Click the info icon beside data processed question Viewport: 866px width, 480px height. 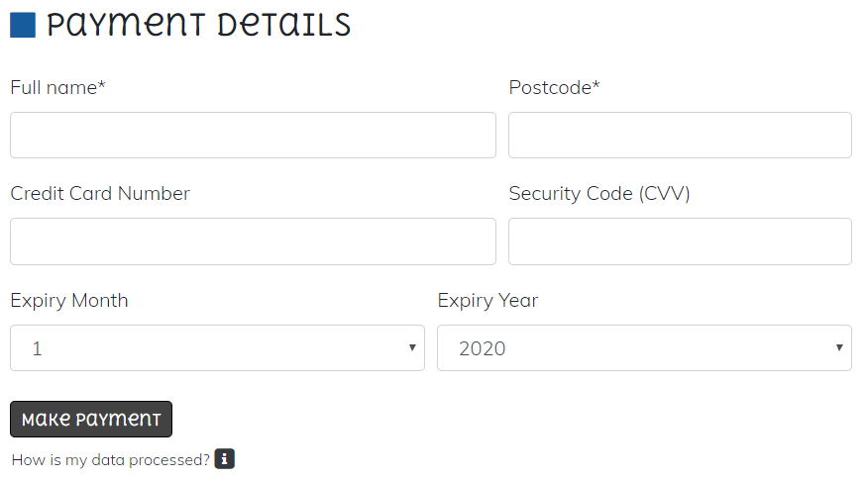click(224, 459)
